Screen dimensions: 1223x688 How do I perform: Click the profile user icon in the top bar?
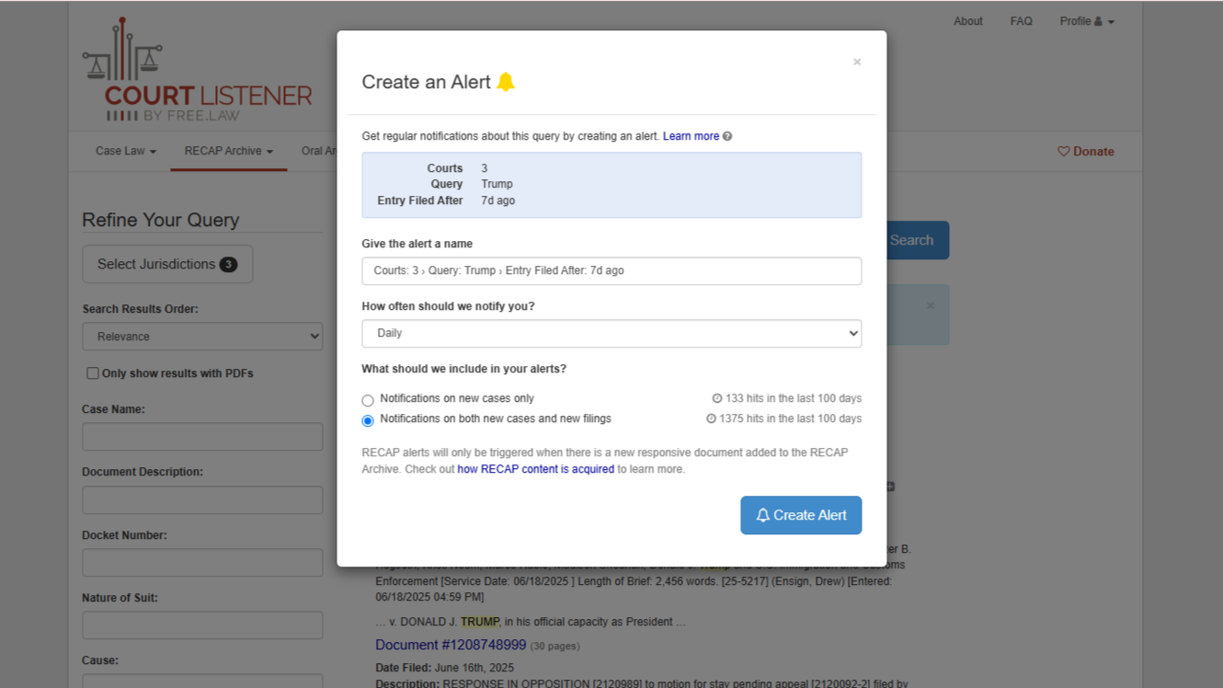1098,21
